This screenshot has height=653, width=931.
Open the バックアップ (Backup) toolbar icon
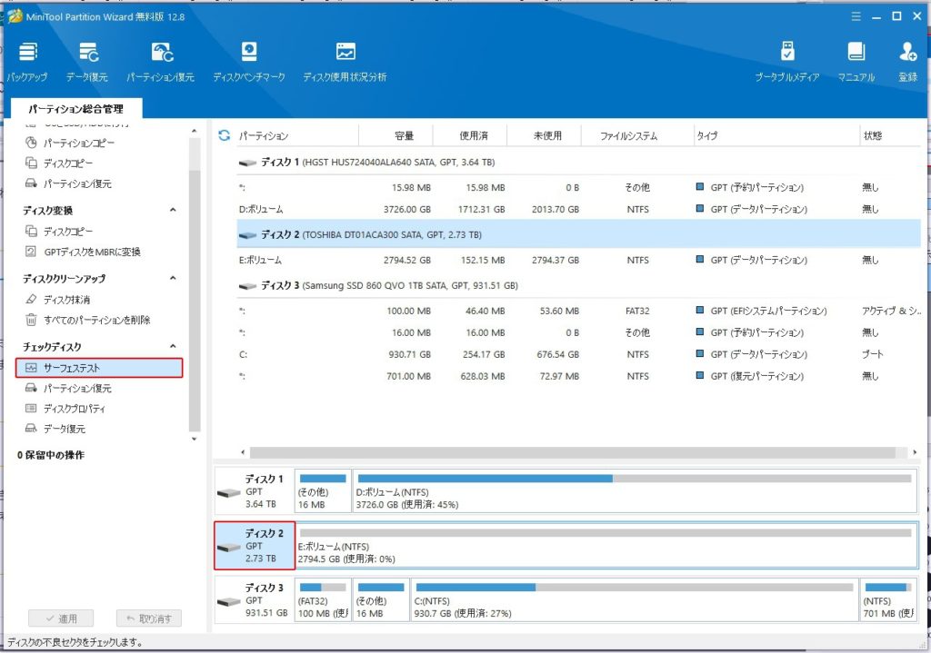(27, 61)
